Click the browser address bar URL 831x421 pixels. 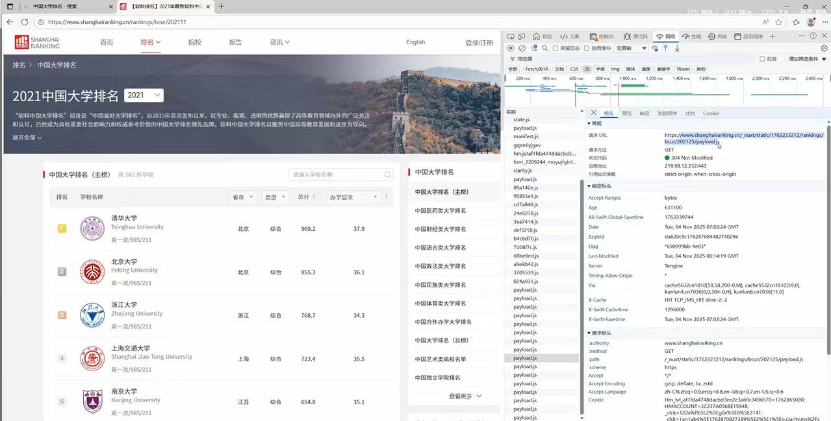117,21
